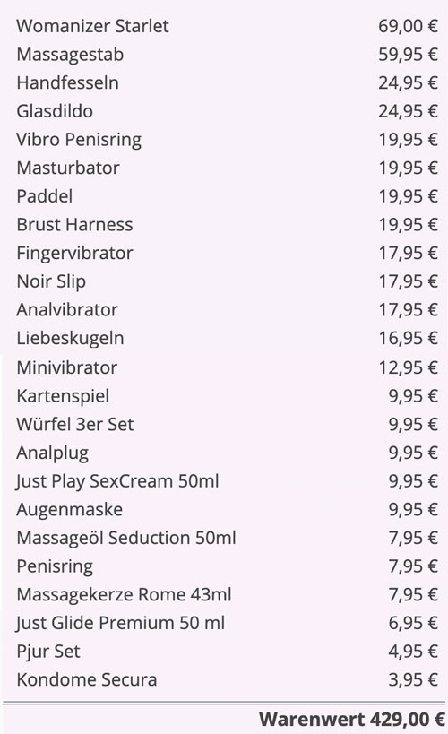Viewport: 448px width, 734px height.
Task: Click the Paddel list item
Action: [45, 196]
